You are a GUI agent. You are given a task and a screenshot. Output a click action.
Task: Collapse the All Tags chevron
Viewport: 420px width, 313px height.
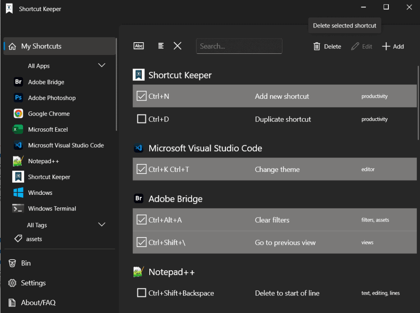click(x=102, y=224)
